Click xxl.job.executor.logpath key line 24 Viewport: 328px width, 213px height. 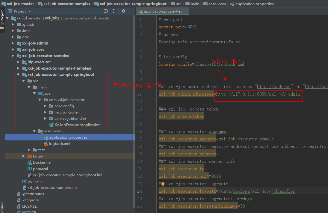pyautogui.click(x=188, y=191)
